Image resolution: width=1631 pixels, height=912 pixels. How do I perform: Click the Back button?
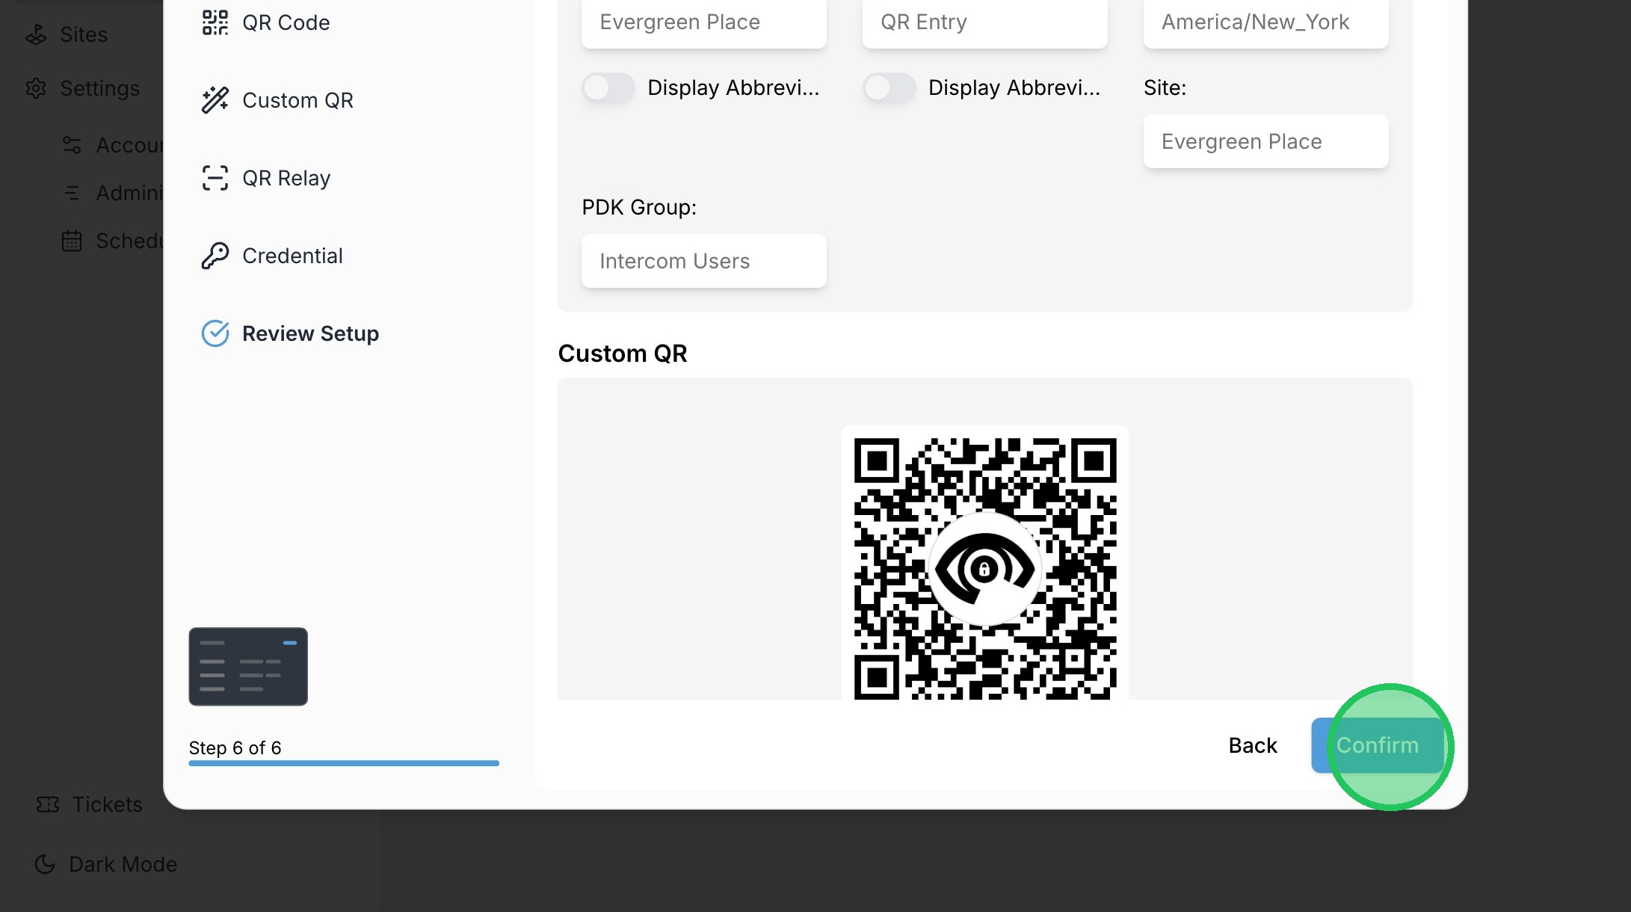click(x=1253, y=745)
